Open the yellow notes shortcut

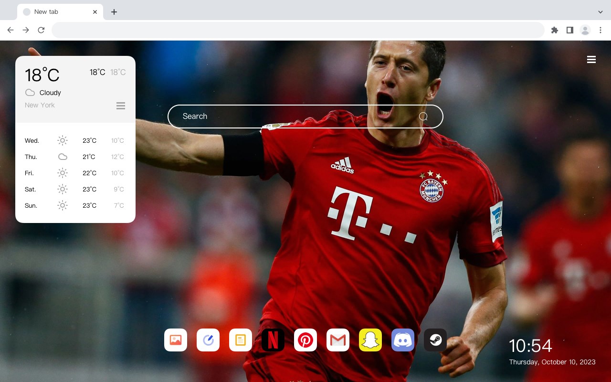pyautogui.click(x=241, y=340)
